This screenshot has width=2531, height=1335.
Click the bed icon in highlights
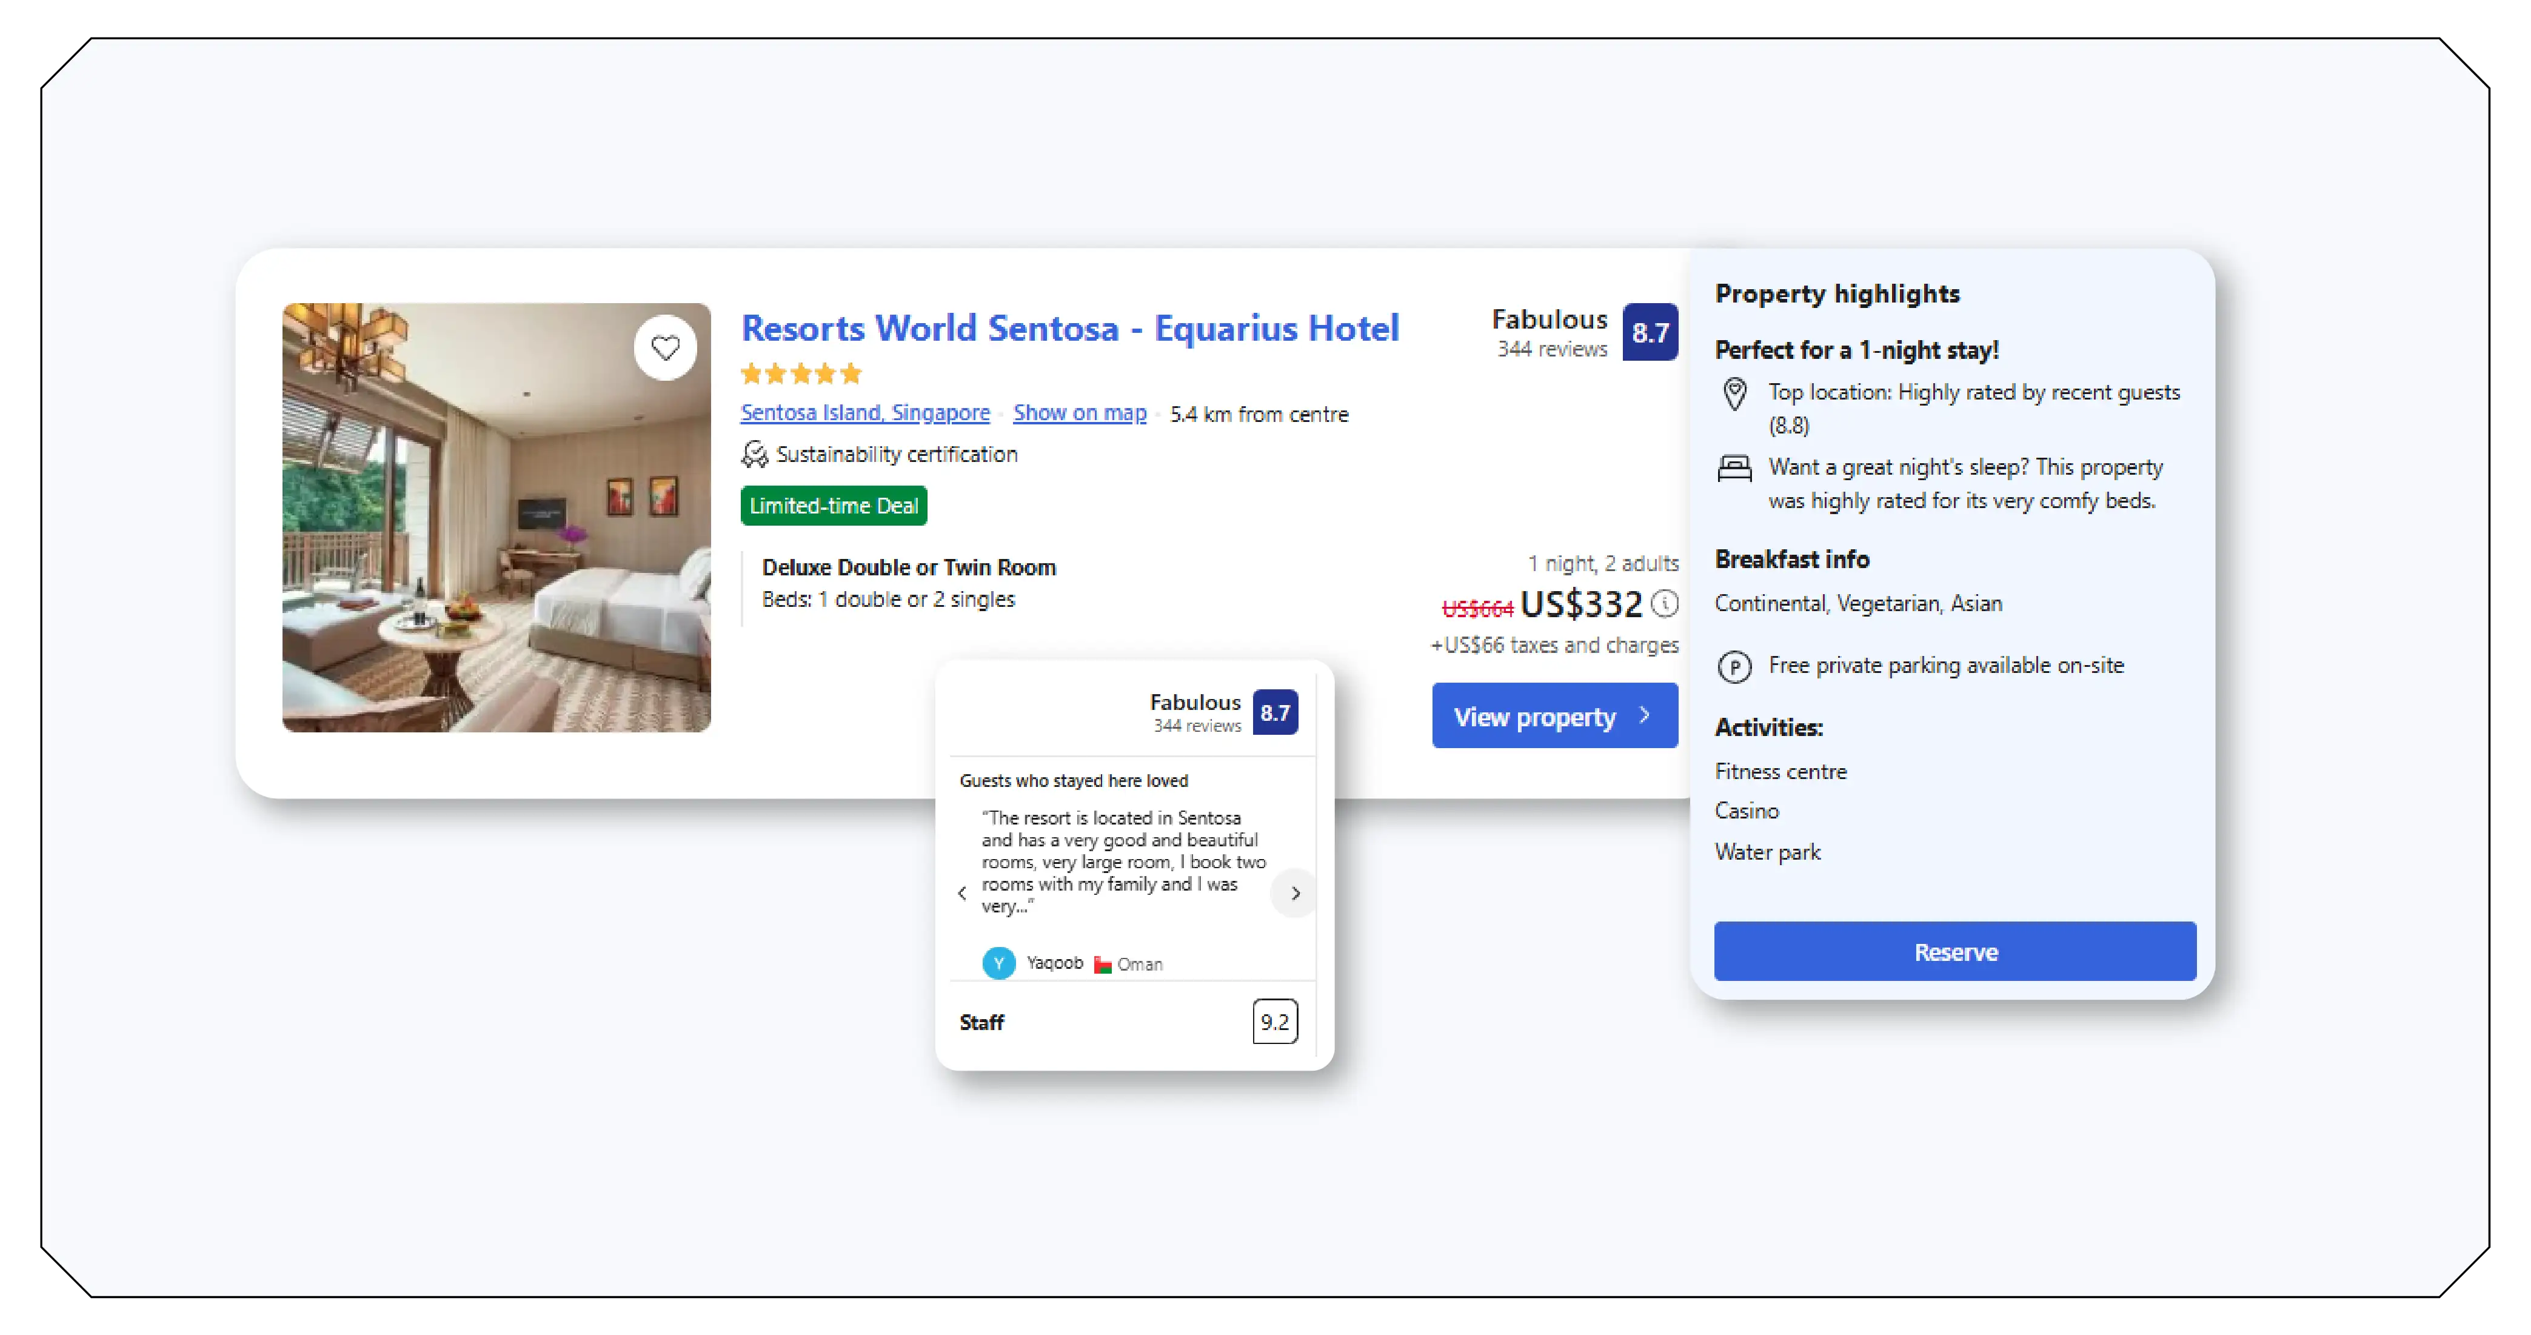(1734, 469)
